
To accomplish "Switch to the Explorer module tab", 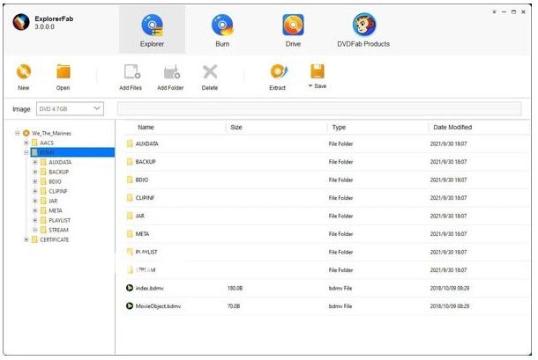I will pos(152,30).
